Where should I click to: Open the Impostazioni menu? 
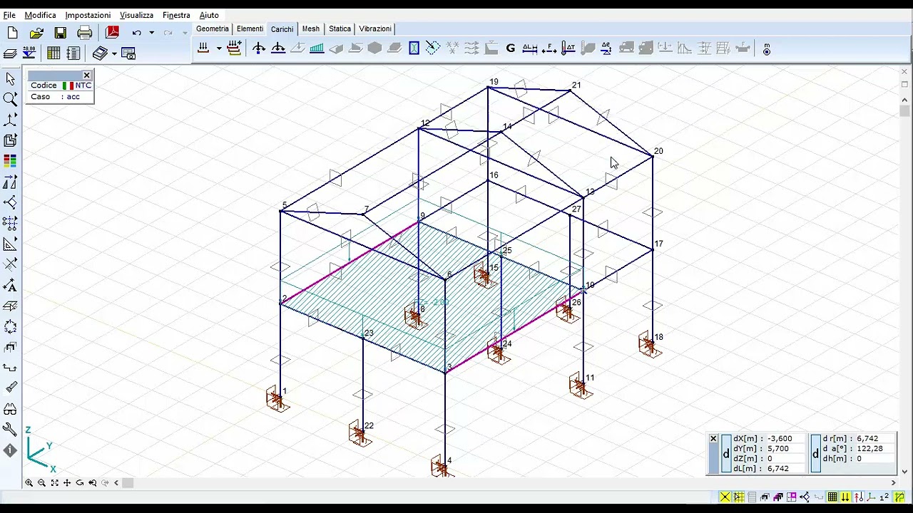[x=88, y=15]
